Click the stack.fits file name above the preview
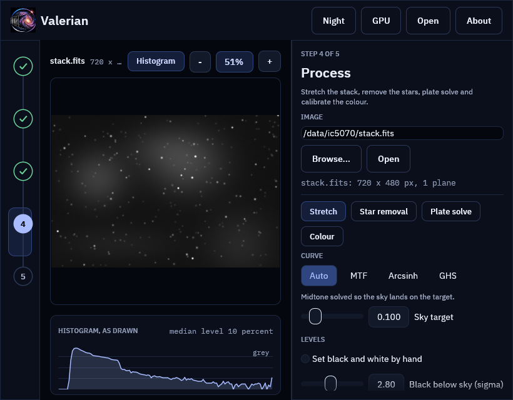 [x=67, y=61]
